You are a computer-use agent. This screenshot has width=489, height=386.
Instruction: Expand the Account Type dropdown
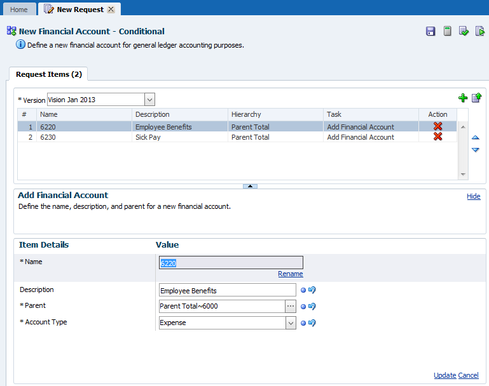(x=291, y=323)
